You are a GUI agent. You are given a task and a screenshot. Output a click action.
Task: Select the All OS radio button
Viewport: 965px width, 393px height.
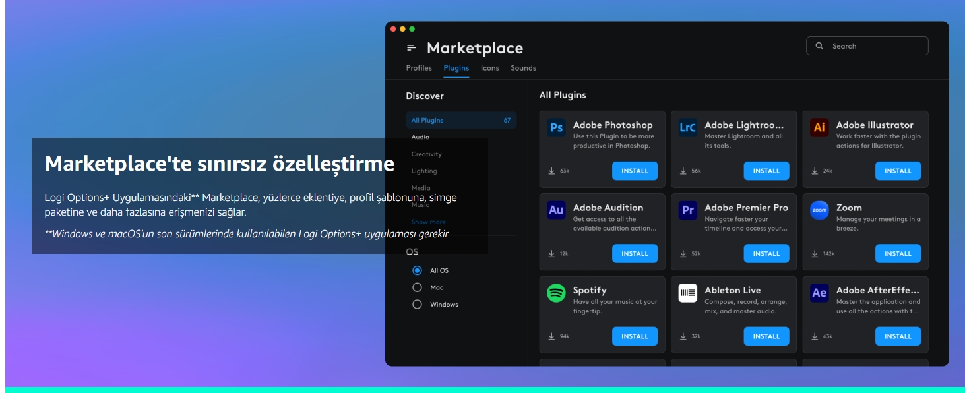click(x=417, y=270)
